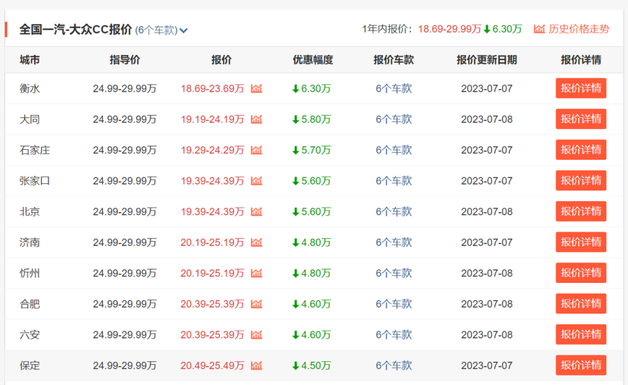Open price trend chart icon for 大同
This screenshot has height=385, width=628.
click(256, 120)
